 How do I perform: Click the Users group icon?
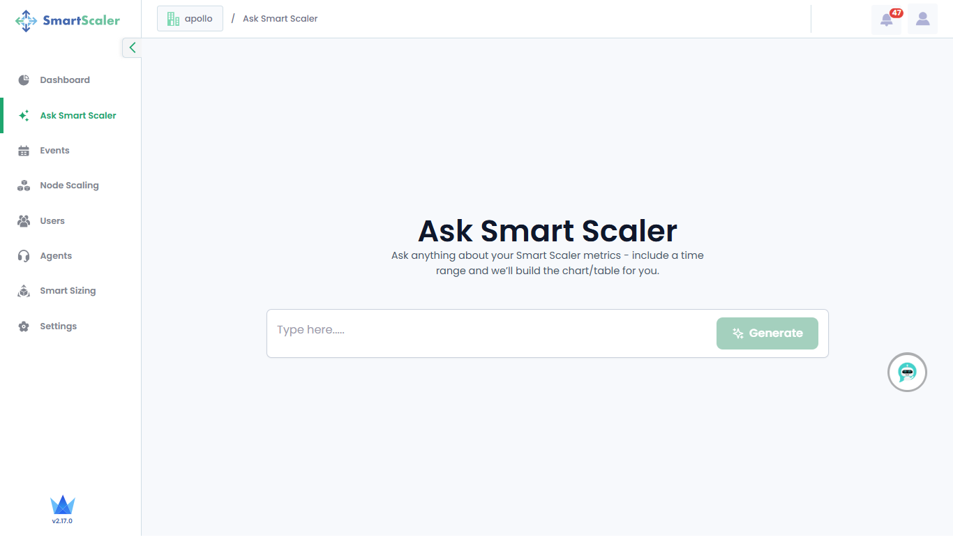pyautogui.click(x=24, y=221)
